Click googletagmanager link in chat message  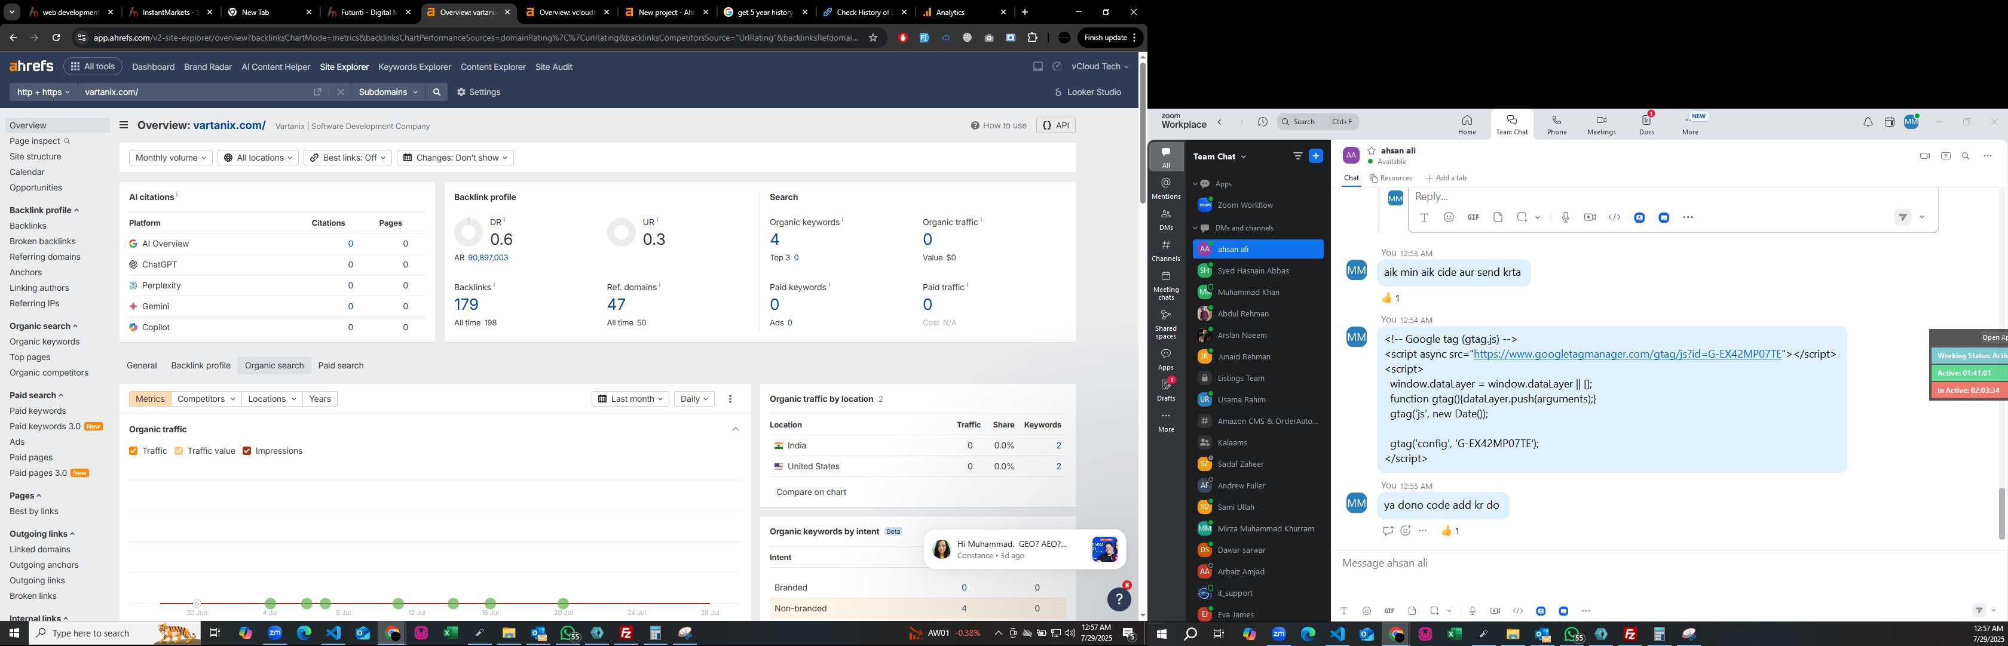pos(1627,354)
